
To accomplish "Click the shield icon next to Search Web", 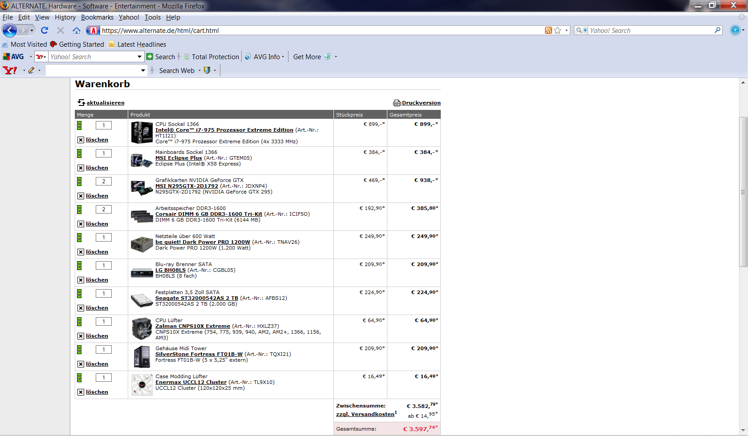I will point(207,70).
